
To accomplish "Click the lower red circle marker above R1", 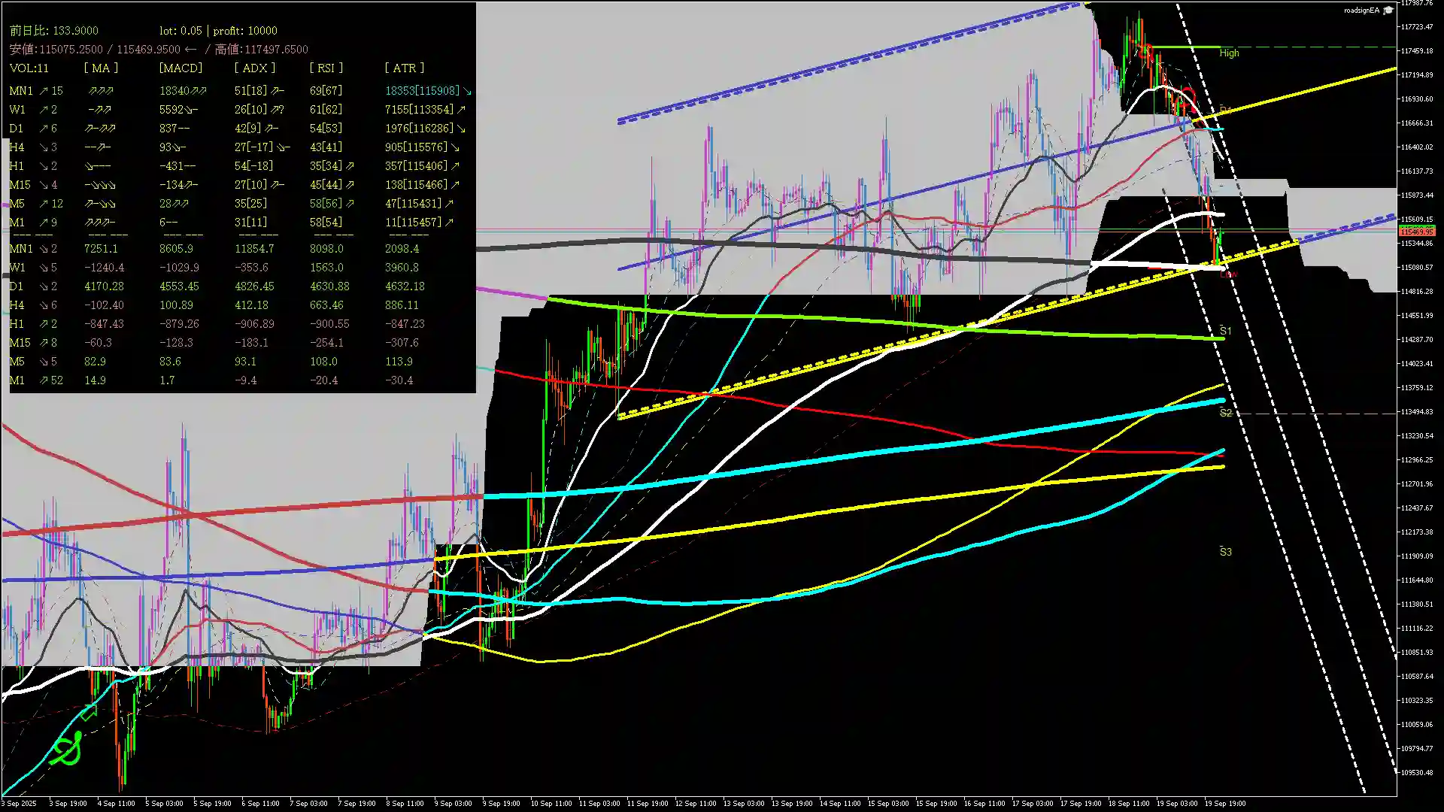I will (1188, 95).
